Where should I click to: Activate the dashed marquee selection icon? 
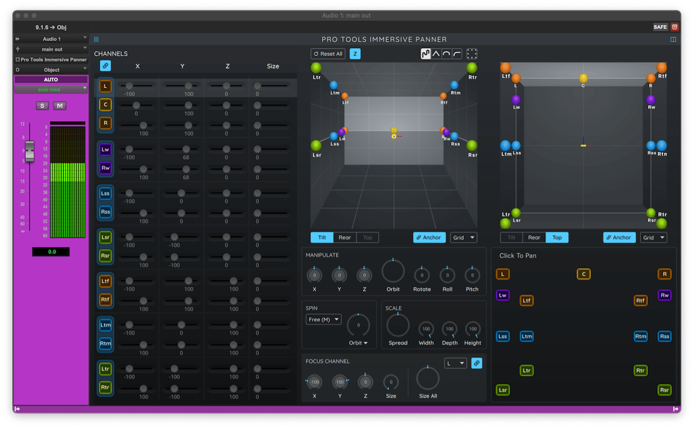tap(472, 54)
